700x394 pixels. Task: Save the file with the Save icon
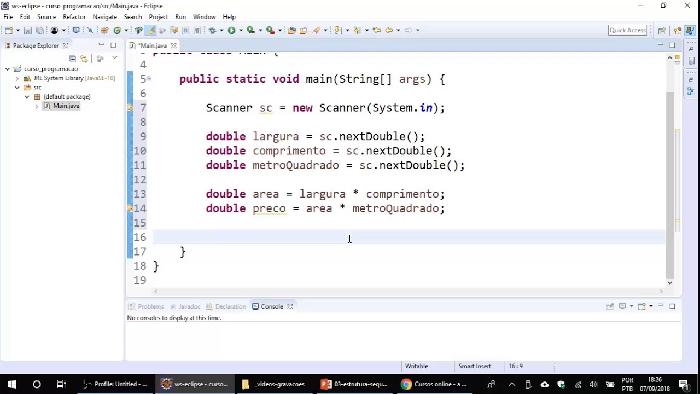click(27, 30)
